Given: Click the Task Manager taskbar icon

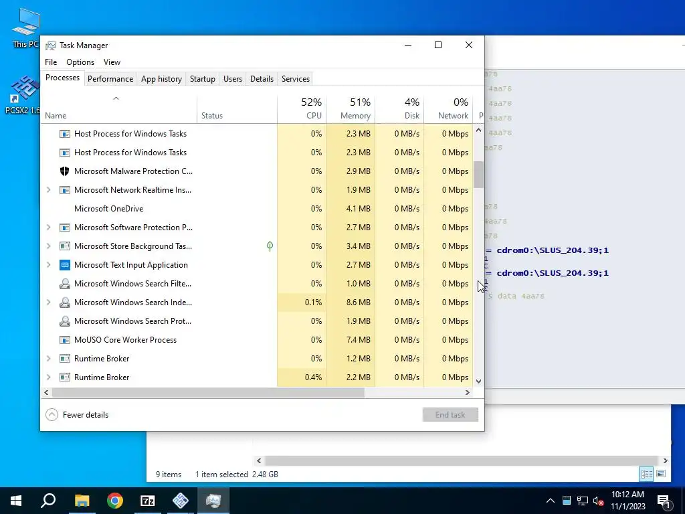Looking at the screenshot, I should (x=213, y=501).
